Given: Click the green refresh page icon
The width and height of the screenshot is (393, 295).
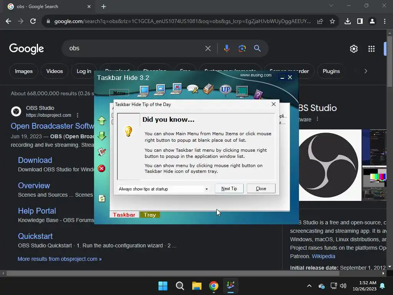Looking at the screenshot, I should (102, 199).
